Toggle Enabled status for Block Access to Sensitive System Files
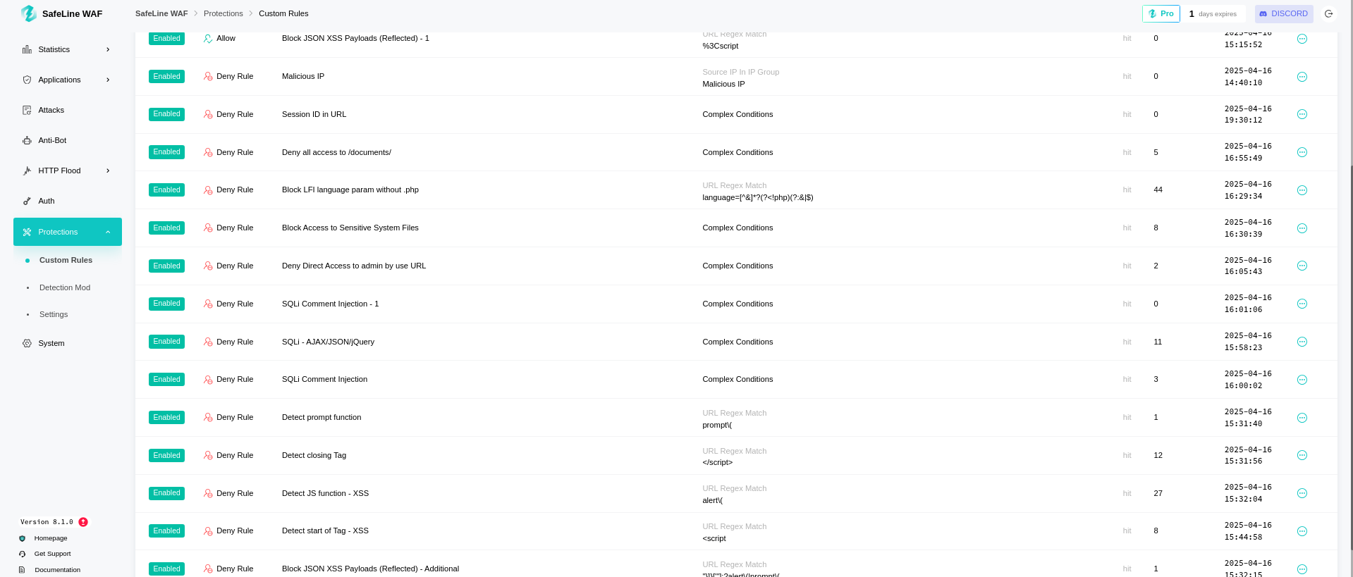This screenshot has width=1353, height=577. [166, 228]
